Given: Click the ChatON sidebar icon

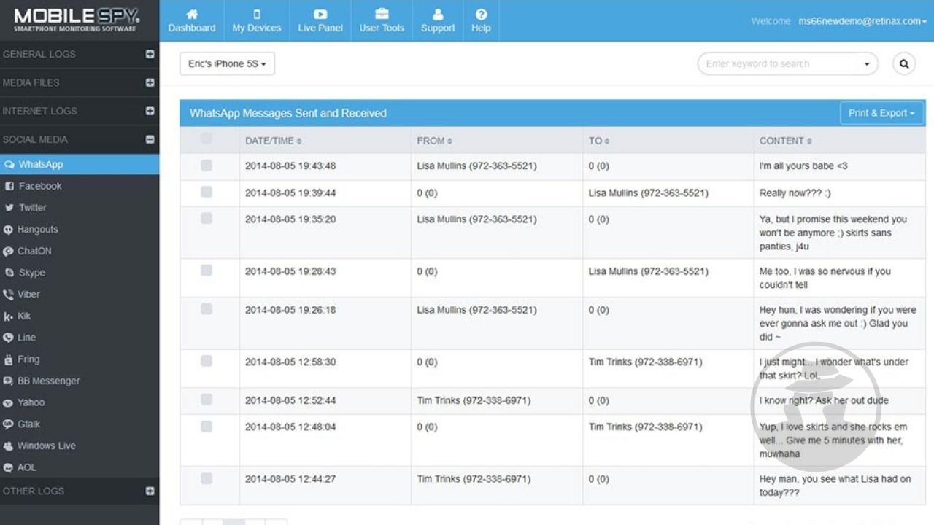Looking at the screenshot, I should click(x=9, y=252).
